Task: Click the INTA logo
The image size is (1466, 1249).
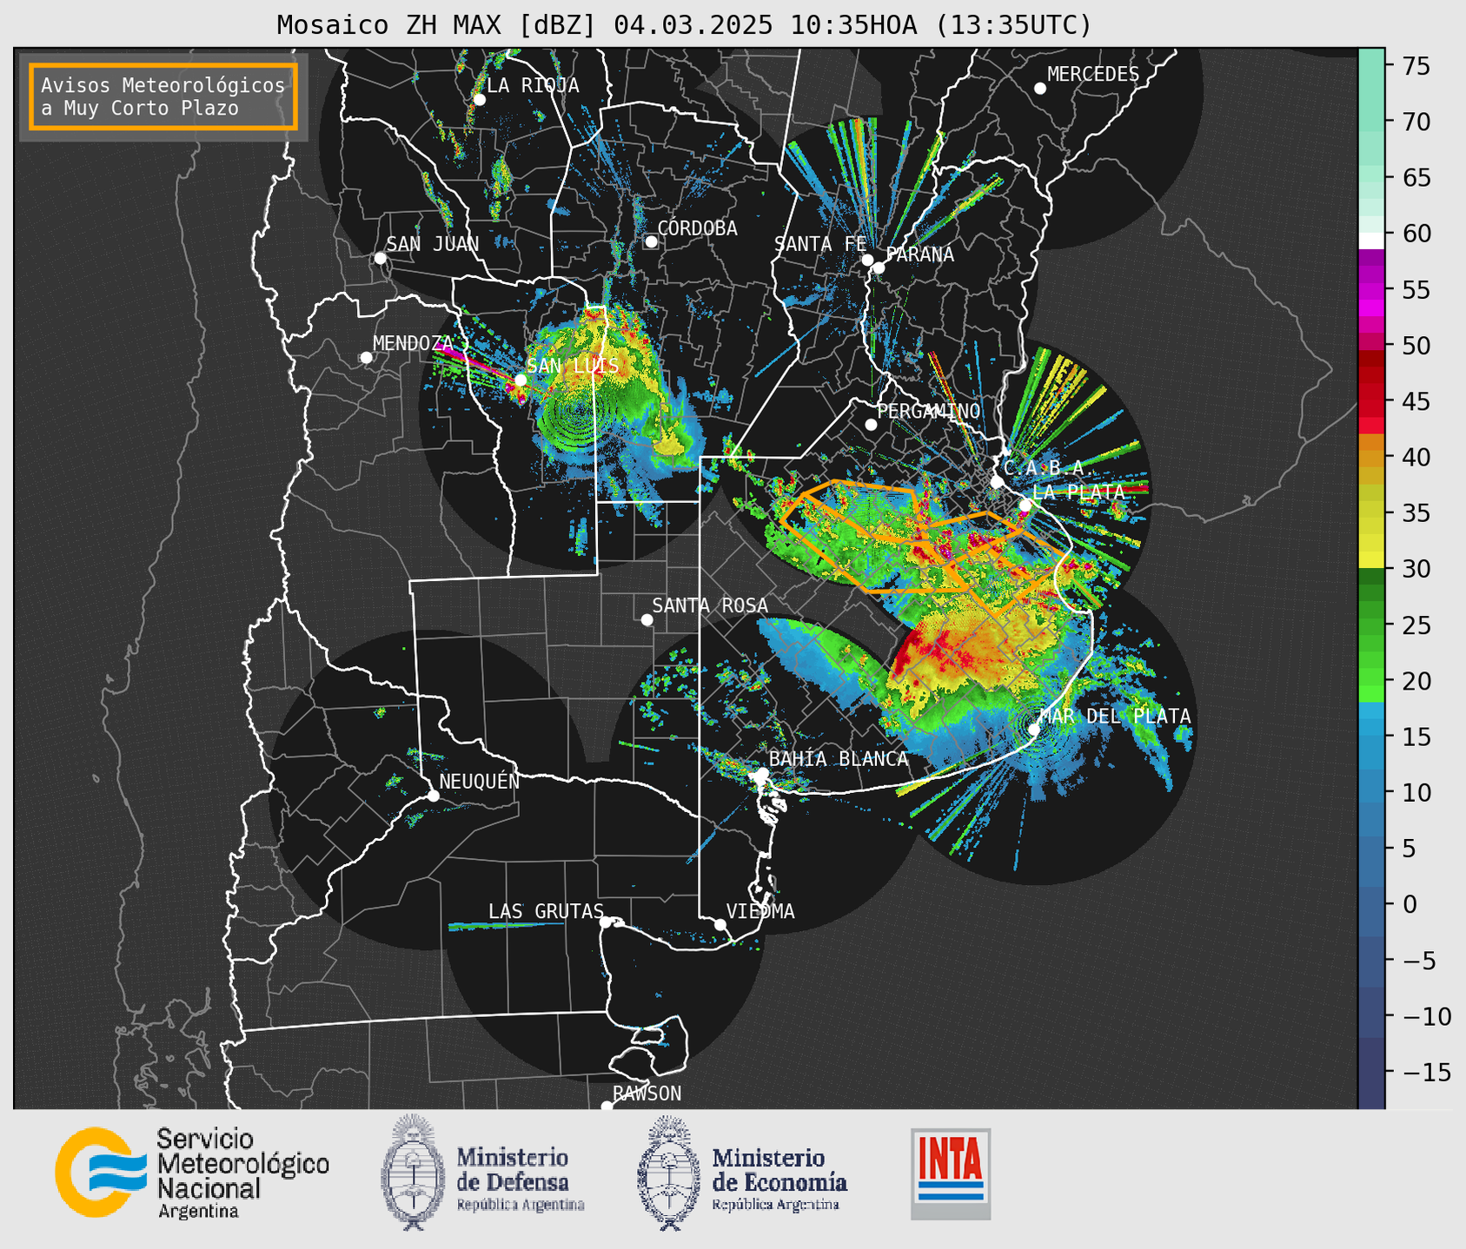Action: coord(951,1173)
